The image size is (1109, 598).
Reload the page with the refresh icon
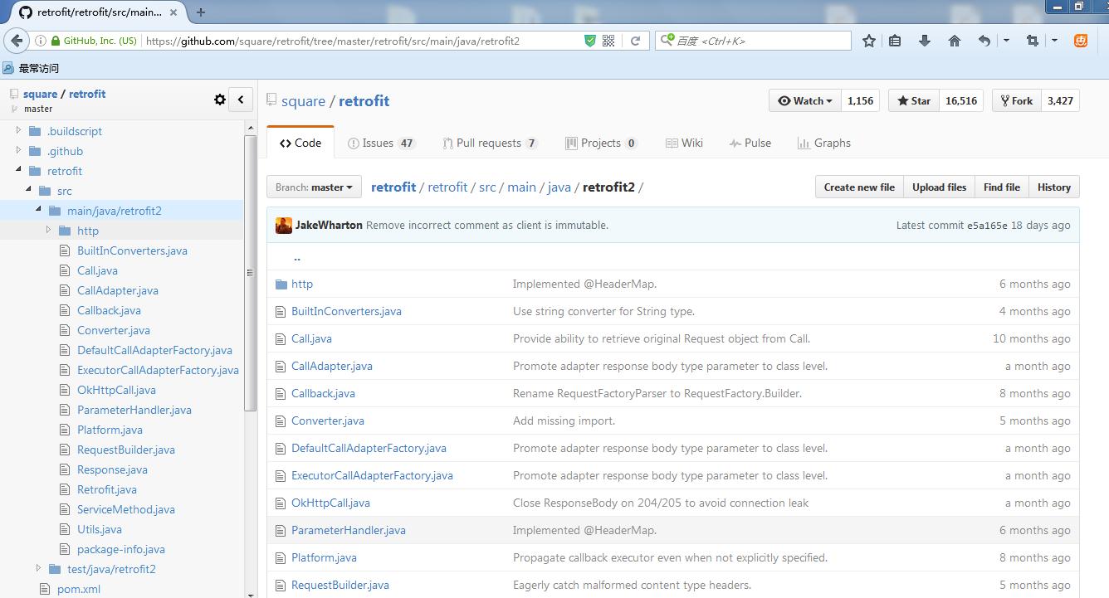pyautogui.click(x=635, y=41)
